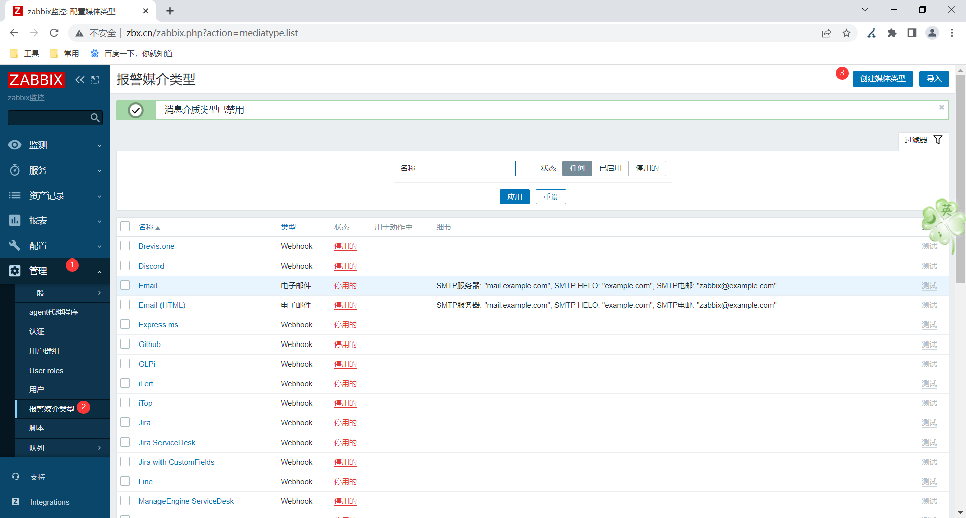Open browser three-dot menu

coord(952,33)
